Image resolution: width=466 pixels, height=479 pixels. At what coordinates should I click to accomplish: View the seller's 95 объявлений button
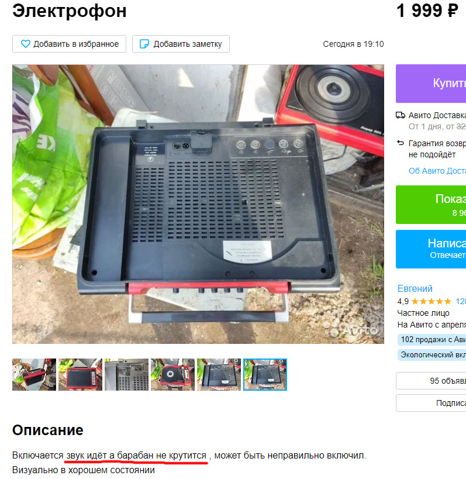click(x=431, y=381)
